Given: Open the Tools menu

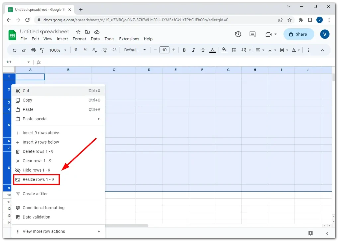Looking at the screenshot, I should [x=109, y=39].
